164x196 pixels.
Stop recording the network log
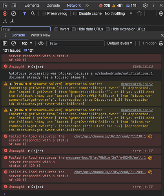tap(5, 14)
